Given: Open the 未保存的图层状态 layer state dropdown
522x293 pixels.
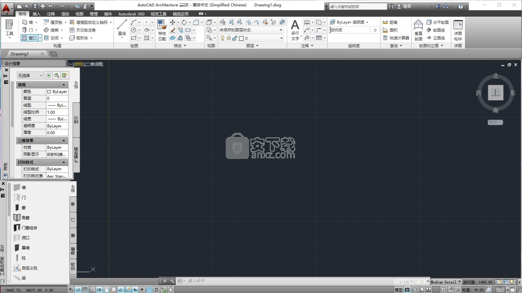Looking at the screenshot, I should tap(251, 30).
